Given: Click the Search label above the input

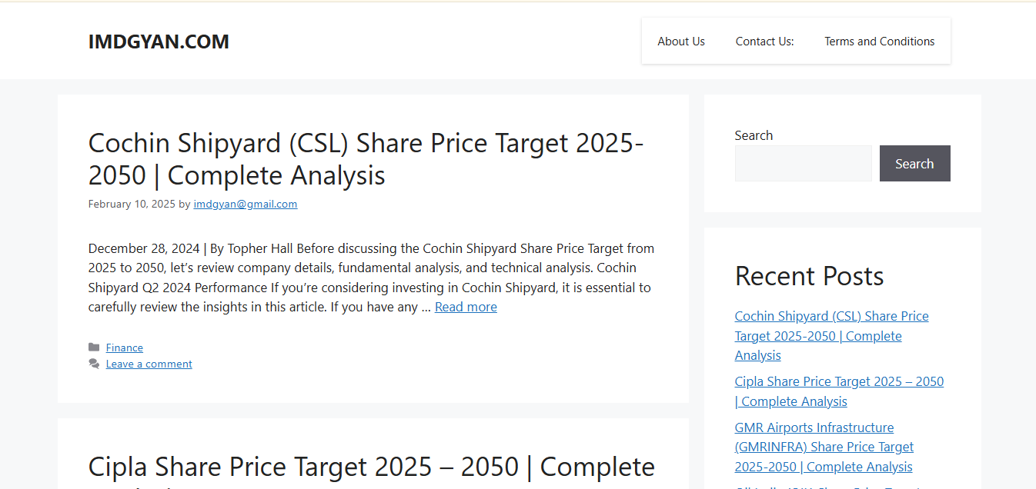Looking at the screenshot, I should [x=754, y=135].
